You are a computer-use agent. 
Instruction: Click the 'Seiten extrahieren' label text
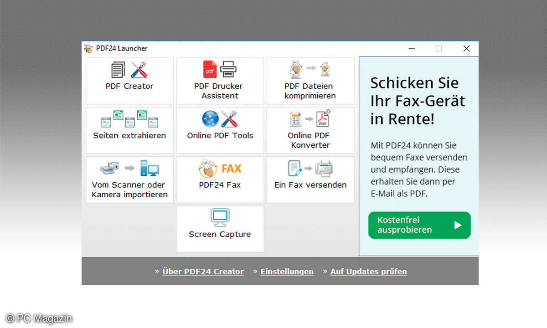(129, 135)
